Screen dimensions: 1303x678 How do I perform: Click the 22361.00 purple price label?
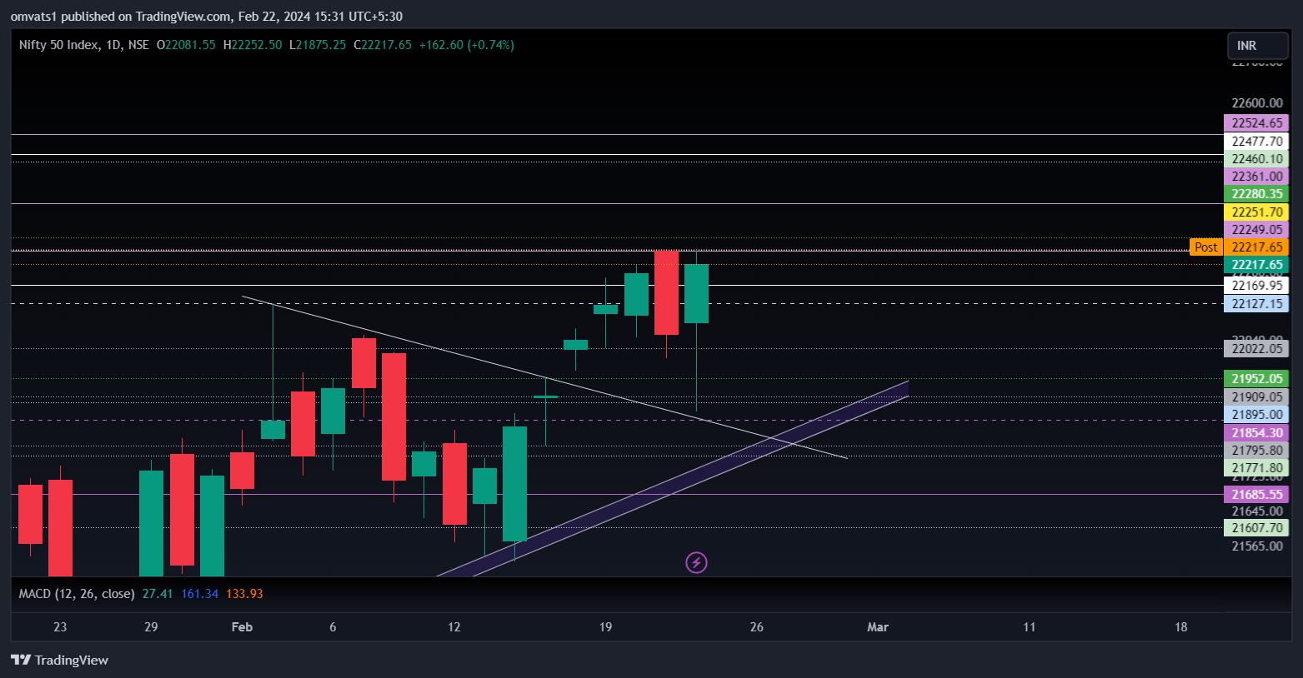[1256, 177]
